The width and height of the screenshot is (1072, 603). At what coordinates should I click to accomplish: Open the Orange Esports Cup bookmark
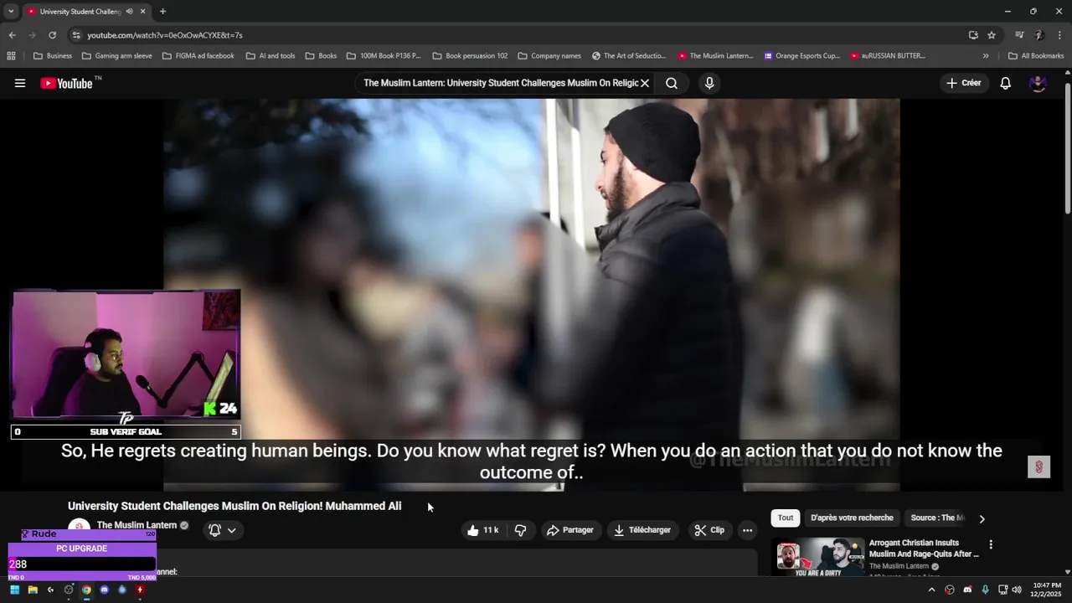point(802,56)
